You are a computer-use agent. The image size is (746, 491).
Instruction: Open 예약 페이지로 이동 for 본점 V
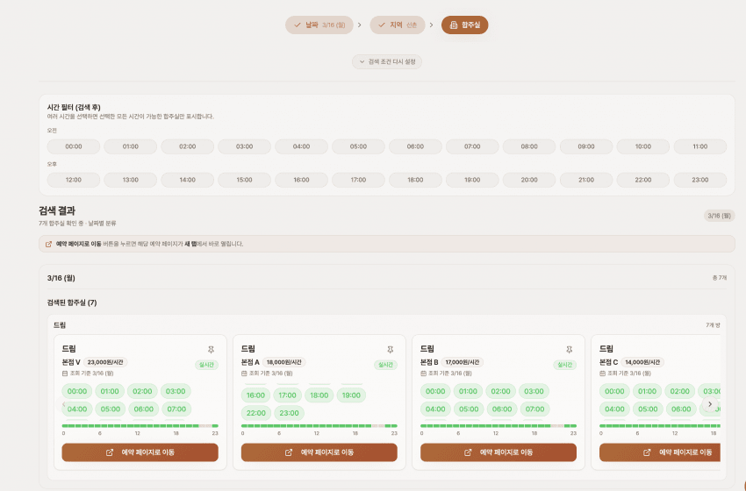coord(140,452)
